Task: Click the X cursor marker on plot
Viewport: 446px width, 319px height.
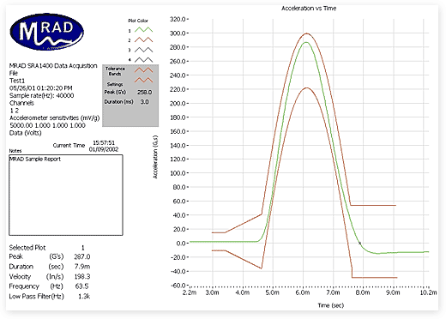Action: click(x=359, y=244)
